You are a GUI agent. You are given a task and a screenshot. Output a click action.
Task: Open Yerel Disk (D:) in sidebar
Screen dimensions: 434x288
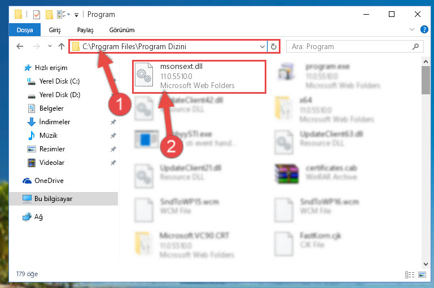coord(59,95)
